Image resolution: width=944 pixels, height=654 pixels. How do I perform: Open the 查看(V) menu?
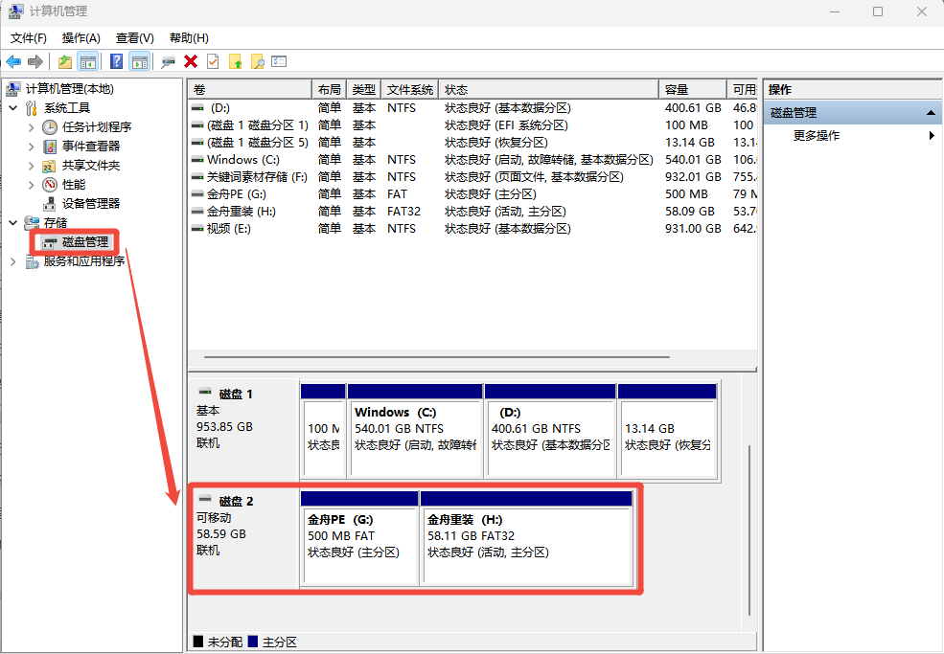click(134, 37)
